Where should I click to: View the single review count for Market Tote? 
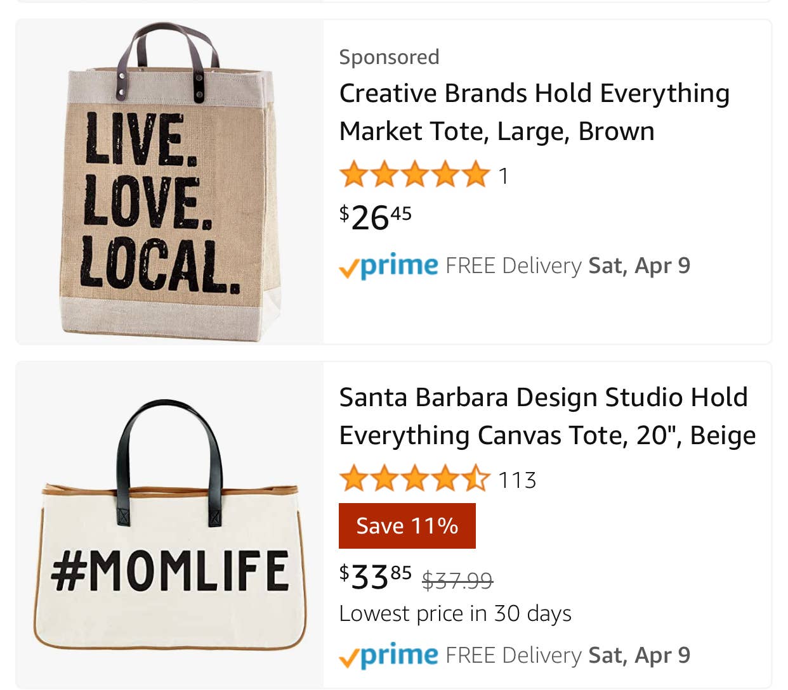(503, 176)
